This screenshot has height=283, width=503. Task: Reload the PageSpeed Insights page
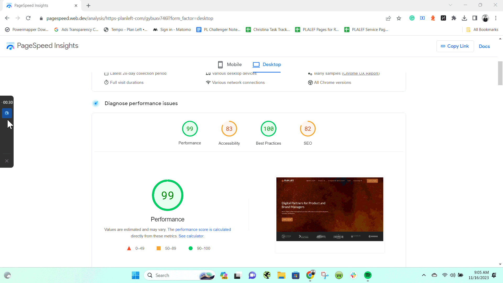coord(28,18)
